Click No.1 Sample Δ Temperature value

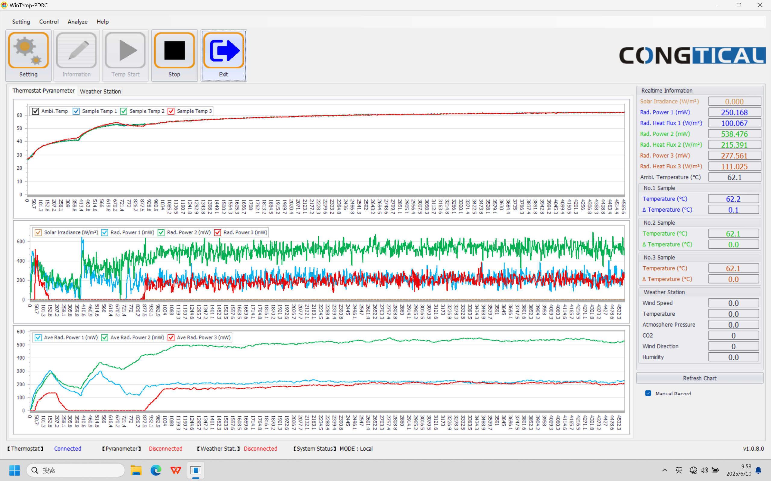click(733, 210)
